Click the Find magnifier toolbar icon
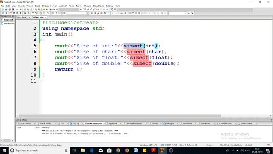 point(36,9)
